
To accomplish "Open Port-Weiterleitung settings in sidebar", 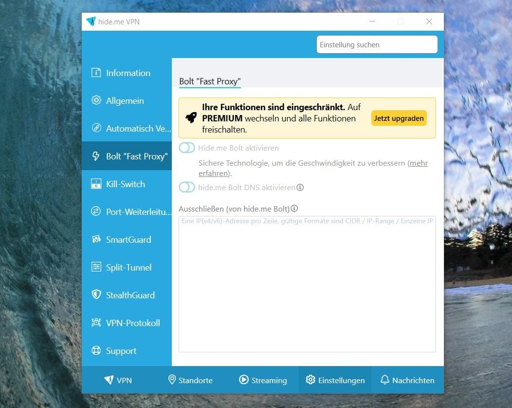I will [x=127, y=212].
